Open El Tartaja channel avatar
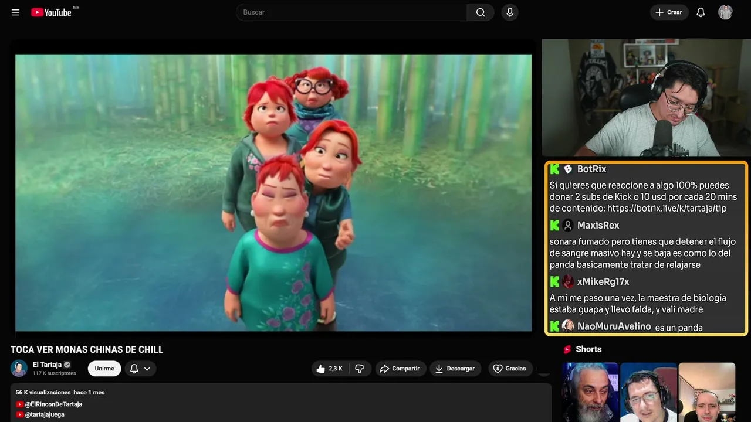 [19, 368]
